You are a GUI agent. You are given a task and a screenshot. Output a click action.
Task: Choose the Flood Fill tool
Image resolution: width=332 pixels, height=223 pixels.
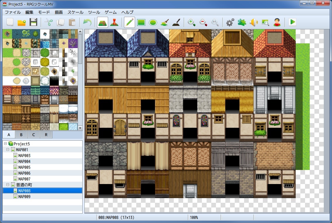164,22
